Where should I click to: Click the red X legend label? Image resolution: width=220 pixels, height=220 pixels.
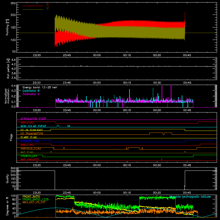pos(48,5)
